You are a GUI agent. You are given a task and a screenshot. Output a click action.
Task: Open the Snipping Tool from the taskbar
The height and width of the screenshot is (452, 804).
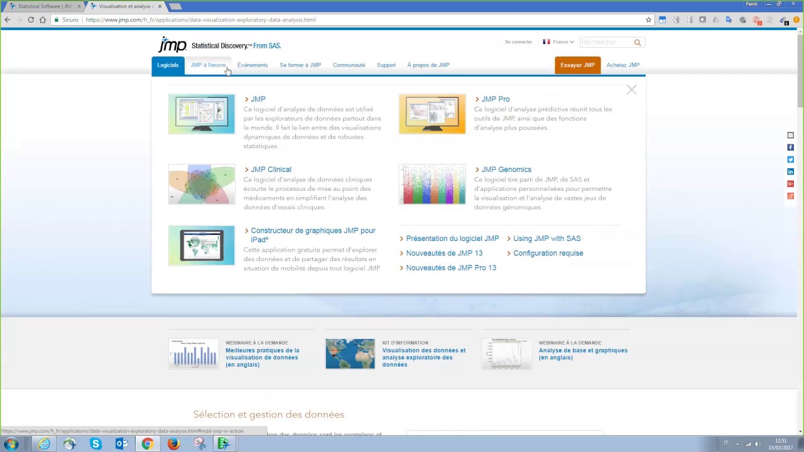click(200, 444)
